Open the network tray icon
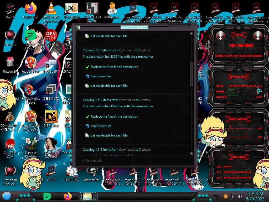Viewport: 269px width, 202px height. [233, 196]
